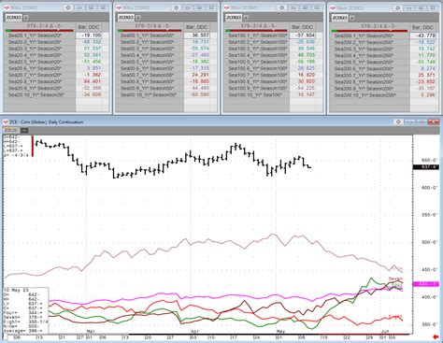Click link button beside gear in Sea20 window
The height and width of the screenshot is (343, 443).
79,7
